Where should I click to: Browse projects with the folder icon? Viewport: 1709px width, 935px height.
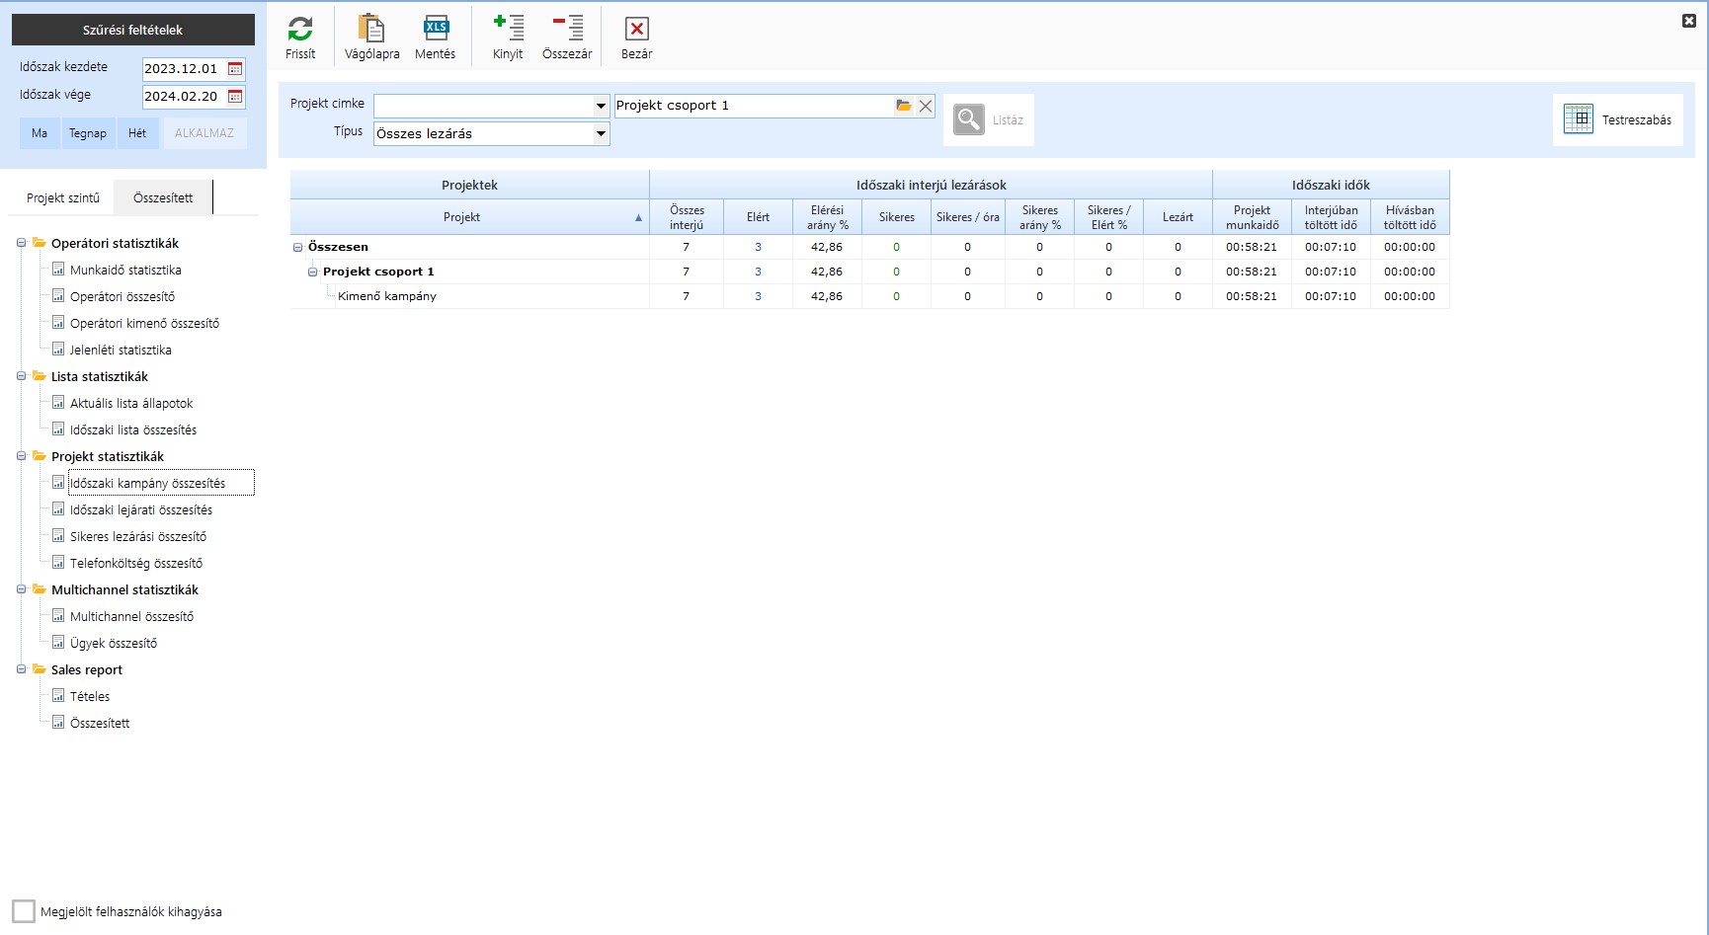click(903, 106)
